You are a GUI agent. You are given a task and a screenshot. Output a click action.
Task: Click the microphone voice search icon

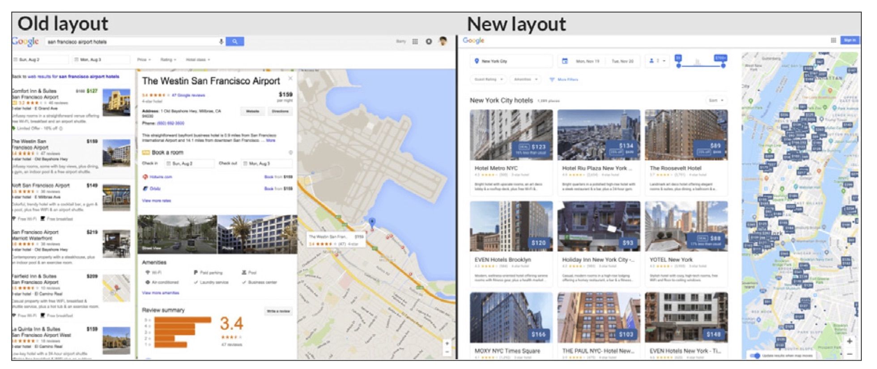click(221, 42)
